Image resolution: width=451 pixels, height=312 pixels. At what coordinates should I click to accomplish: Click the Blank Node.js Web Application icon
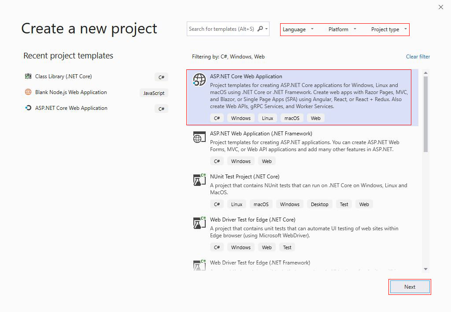click(x=28, y=92)
